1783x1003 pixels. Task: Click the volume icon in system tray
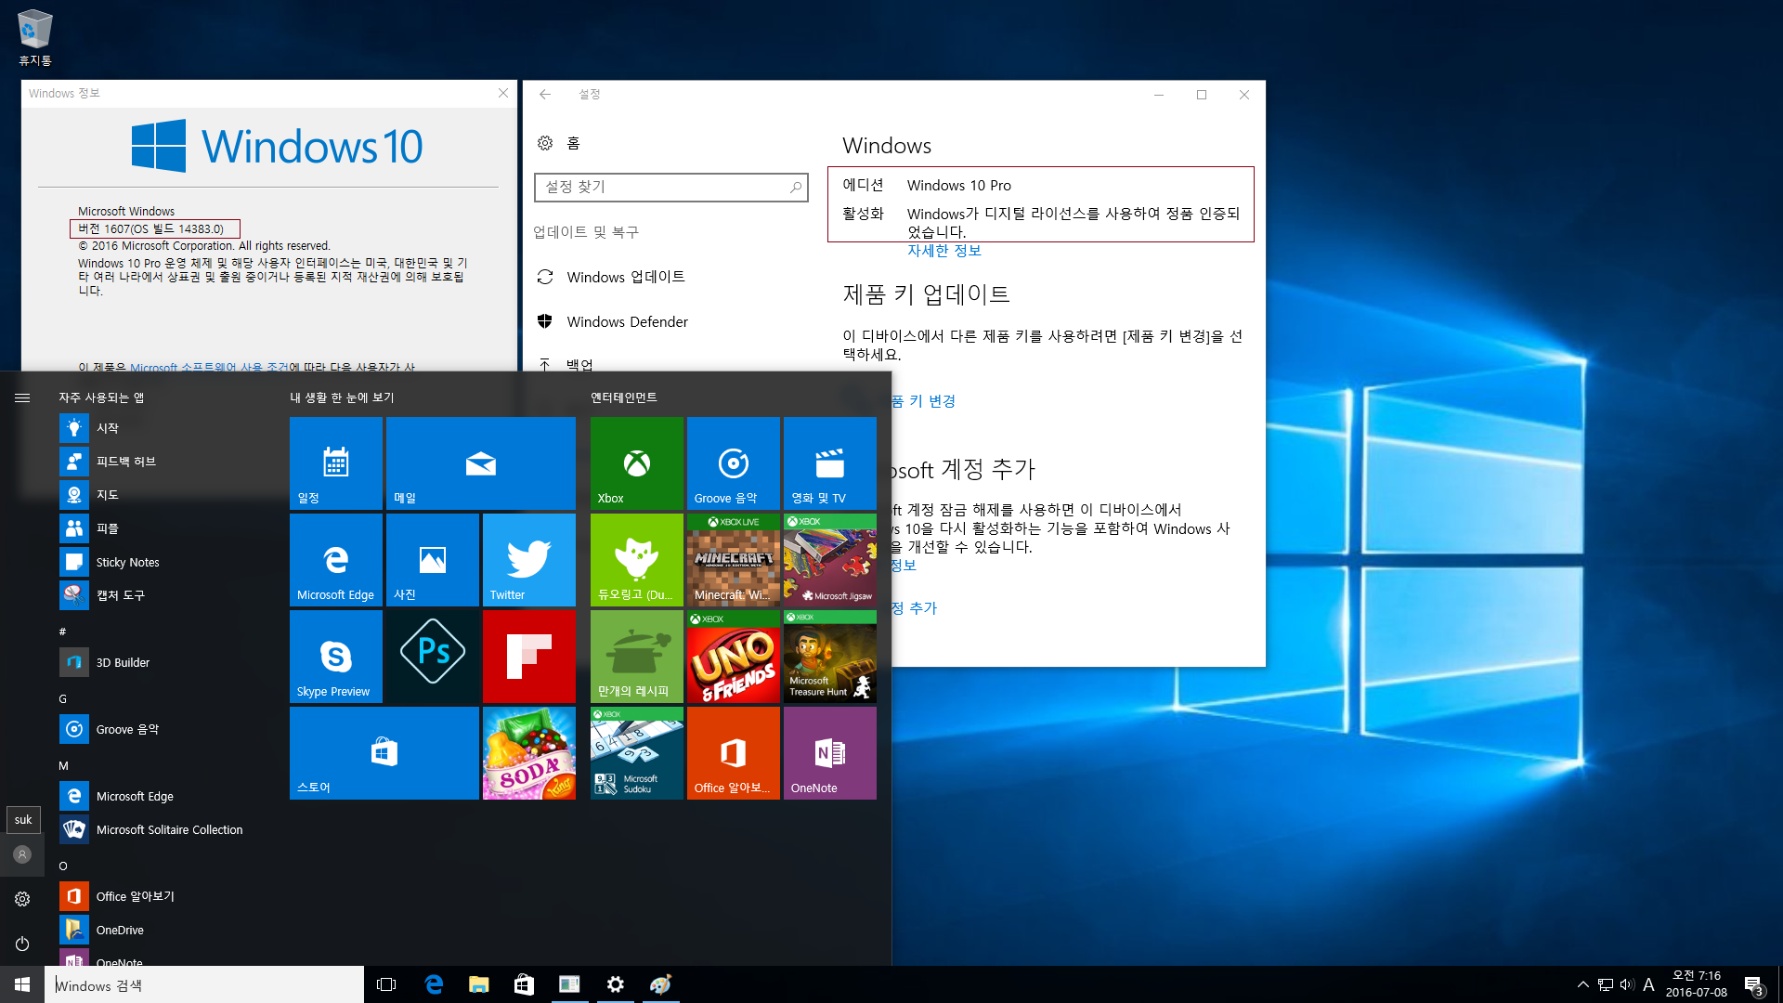pos(1627,984)
